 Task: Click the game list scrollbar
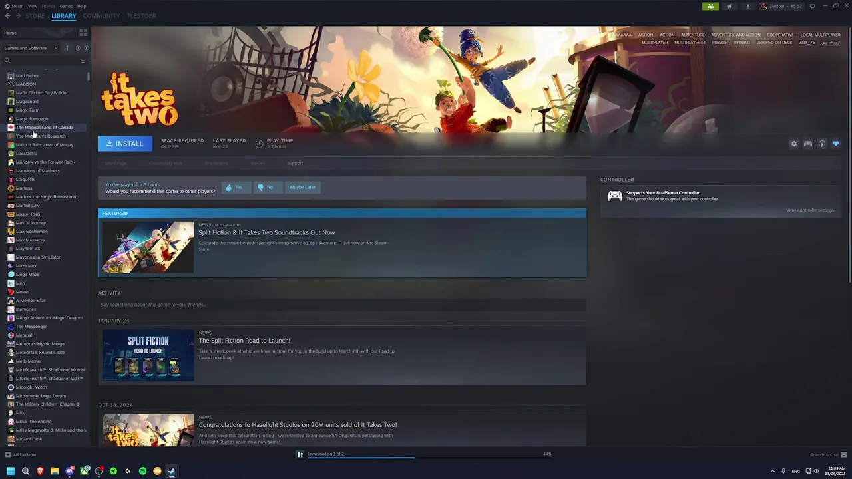click(x=89, y=75)
